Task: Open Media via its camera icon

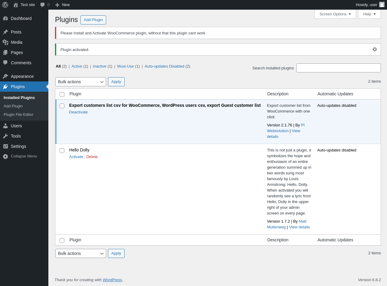Action: [x=5, y=42]
